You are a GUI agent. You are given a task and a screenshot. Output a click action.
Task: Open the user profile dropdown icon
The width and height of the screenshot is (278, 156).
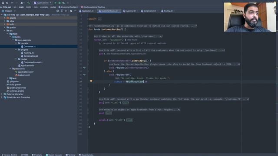(22, 3)
